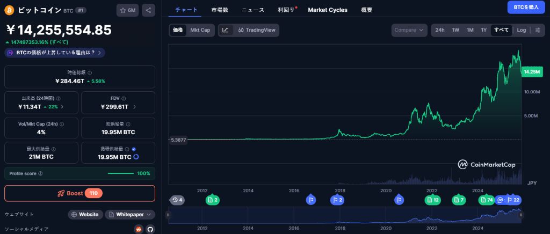The height and width of the screenshot is (234, 550).
Task: Click the BTCを購入 button
Action: point(526,7)
